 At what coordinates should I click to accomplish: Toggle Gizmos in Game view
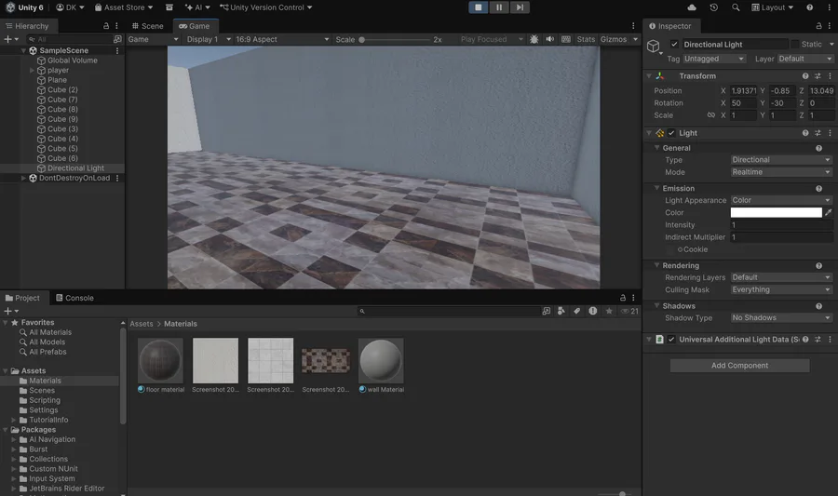point(613,39)
